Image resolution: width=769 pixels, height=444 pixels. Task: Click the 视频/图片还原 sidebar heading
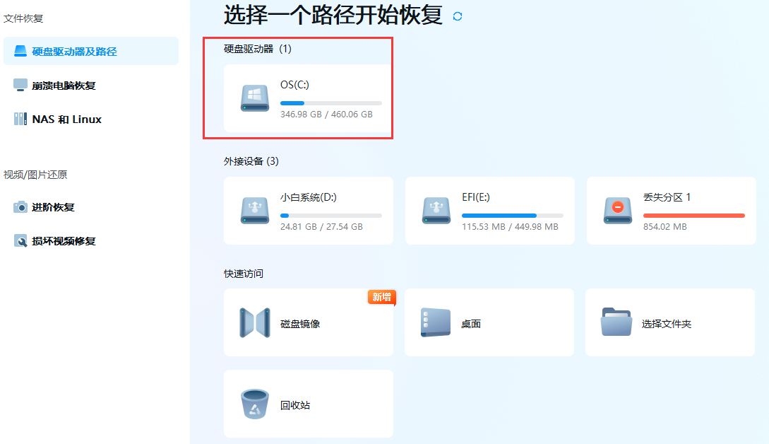click(x=35, y=175)
